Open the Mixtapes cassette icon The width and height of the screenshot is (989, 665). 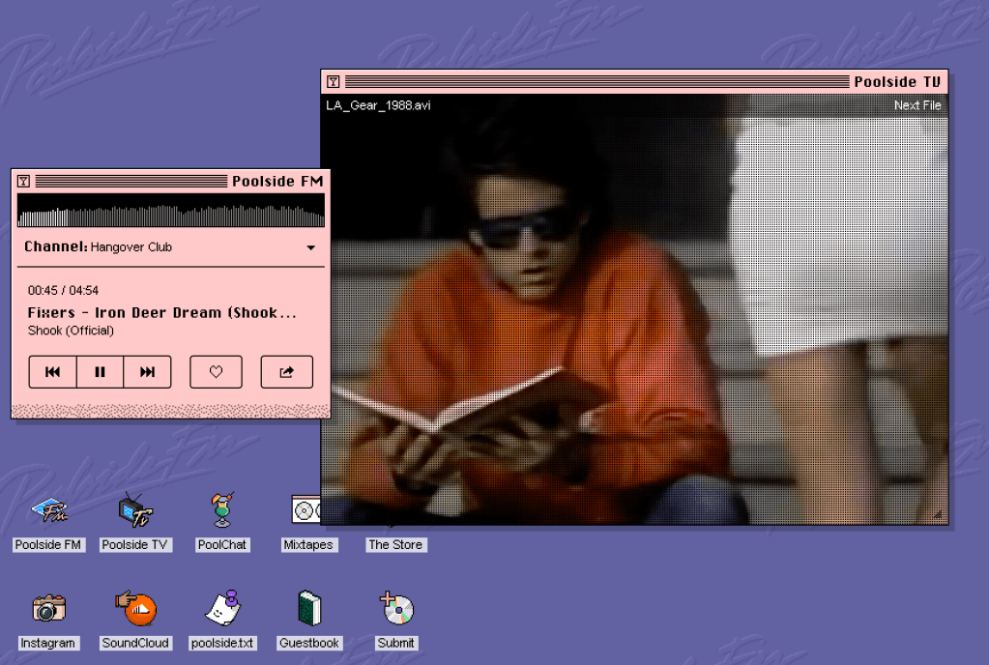(x=305, y=510)
